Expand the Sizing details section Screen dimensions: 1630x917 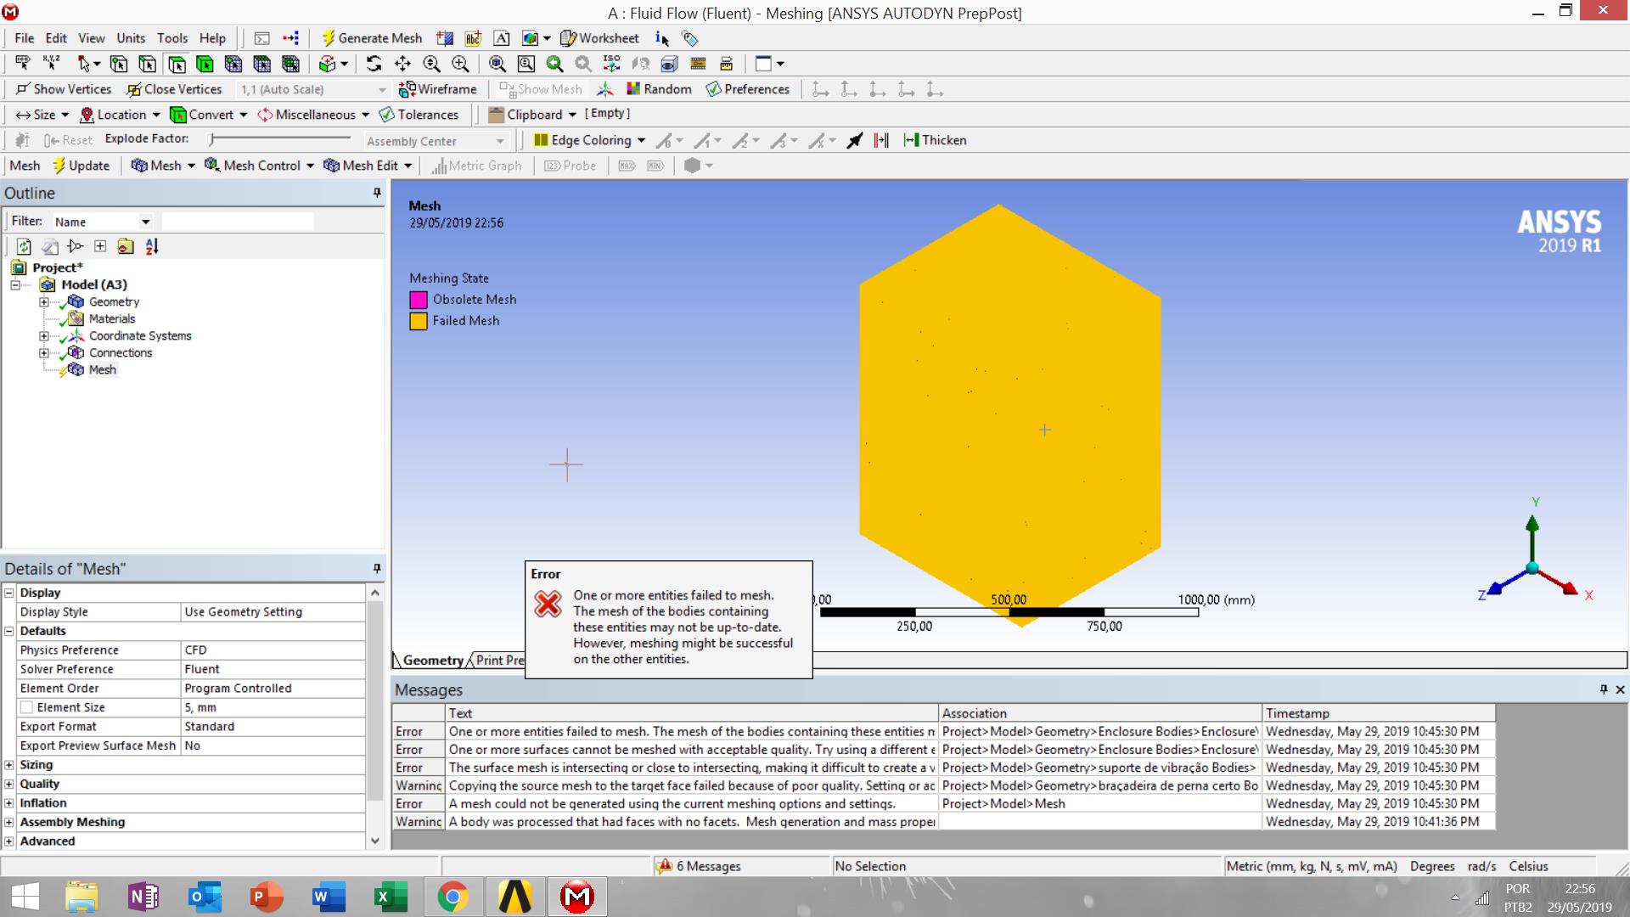pyautogui.click(x=9, y=765)
